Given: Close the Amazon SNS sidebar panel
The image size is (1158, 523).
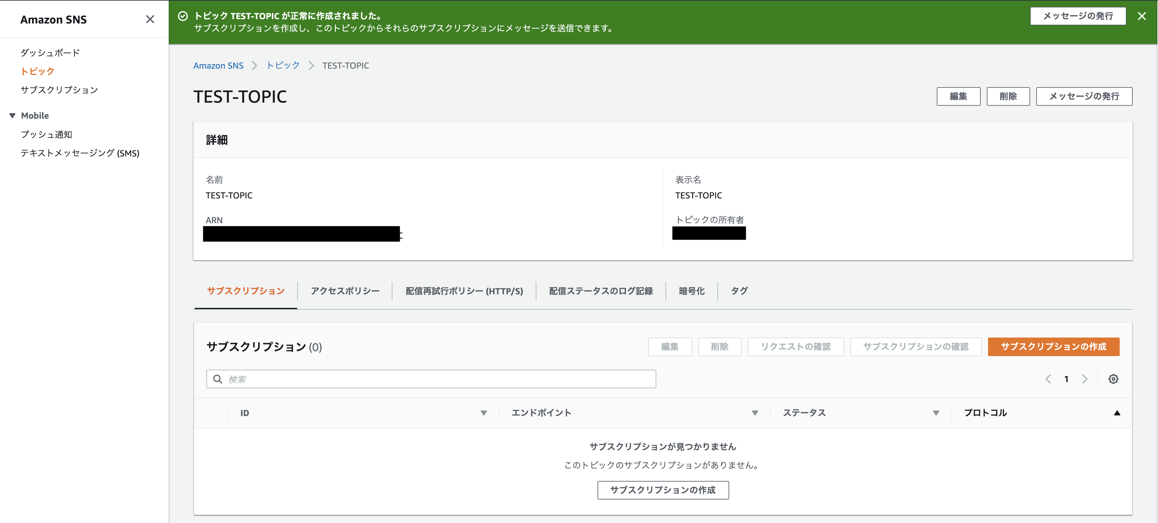Looking at the screenshot, I should click(x=150, y=19).
